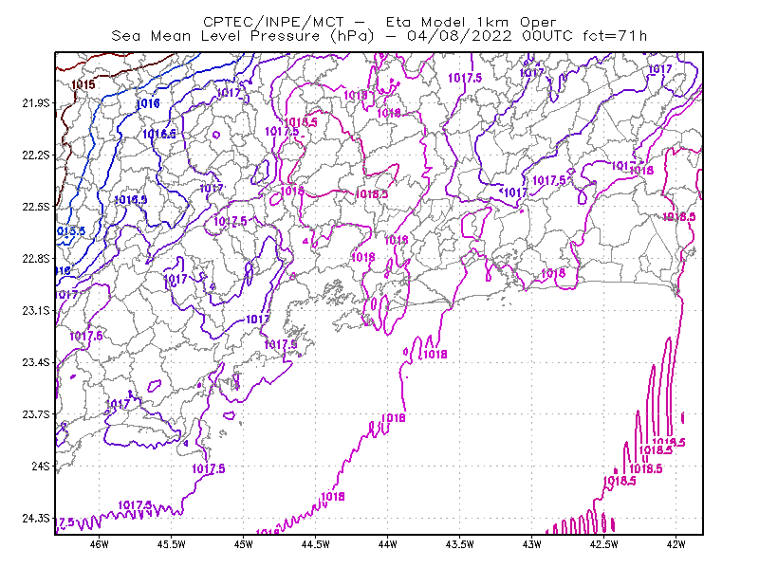
Task: Click the 23.4S latitude label
Action: [x=36, y=362]
